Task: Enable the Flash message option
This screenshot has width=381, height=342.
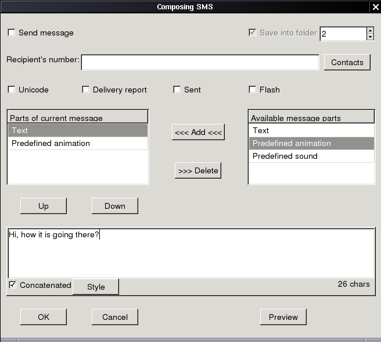Action: click(253, 90)
